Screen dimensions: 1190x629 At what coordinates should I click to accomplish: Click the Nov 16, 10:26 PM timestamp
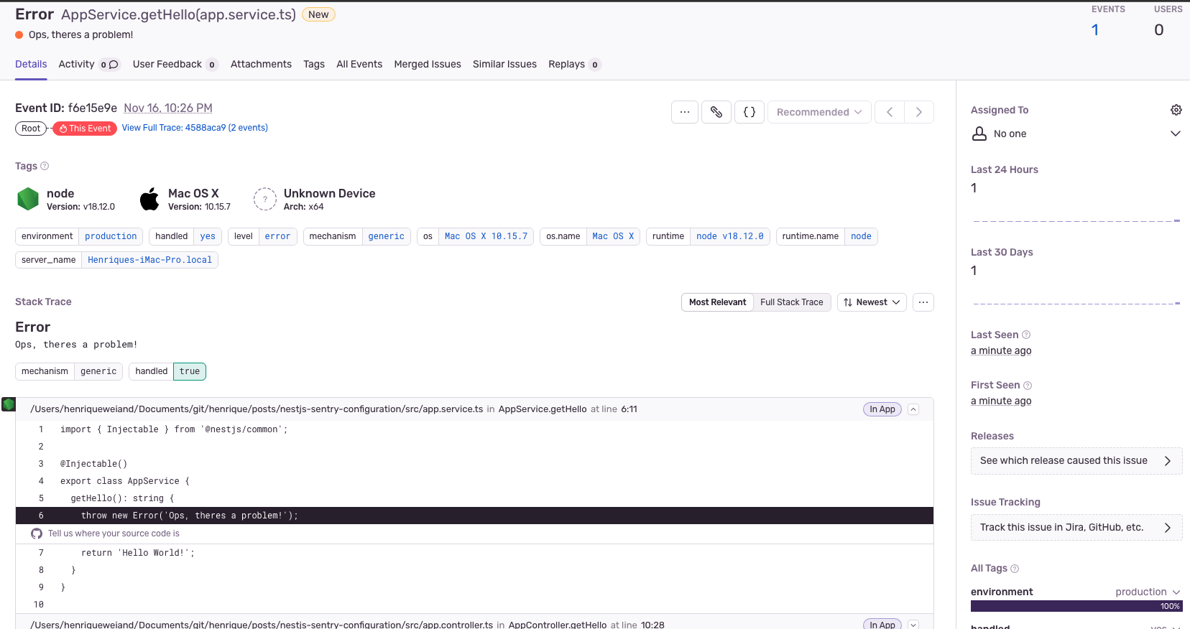[168, 108]
